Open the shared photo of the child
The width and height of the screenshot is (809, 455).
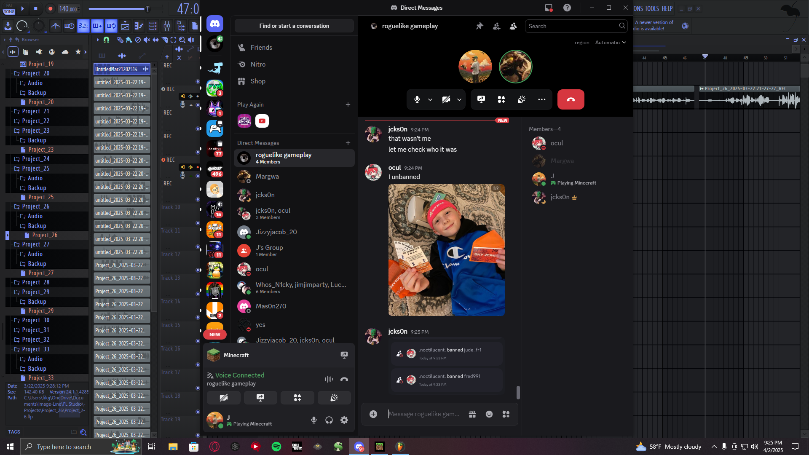point(446,250)
